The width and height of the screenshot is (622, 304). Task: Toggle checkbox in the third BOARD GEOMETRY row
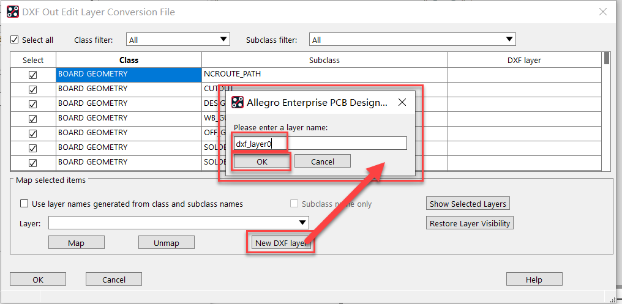tap(33, 104)
